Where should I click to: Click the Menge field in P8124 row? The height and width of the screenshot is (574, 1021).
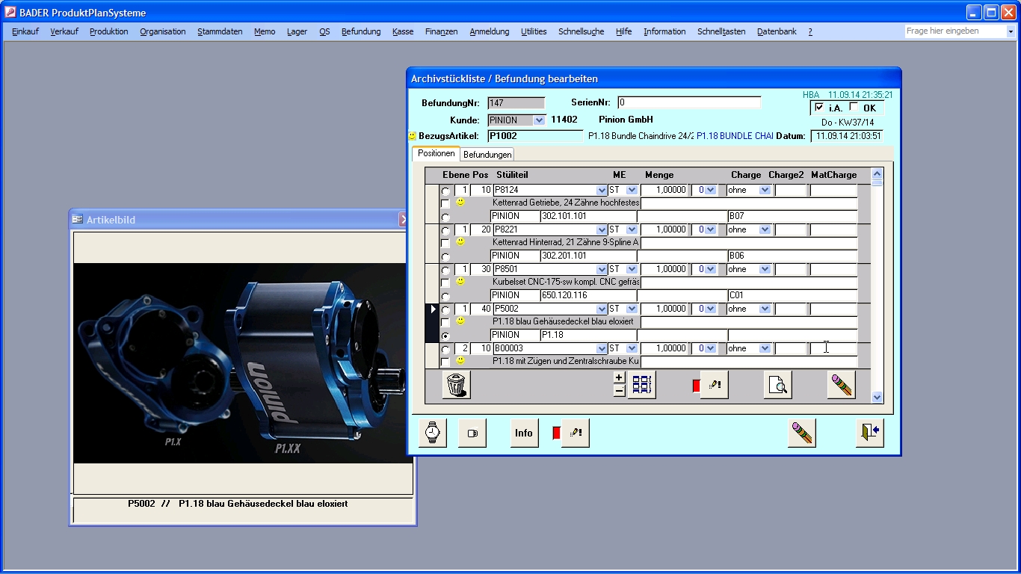664,191
